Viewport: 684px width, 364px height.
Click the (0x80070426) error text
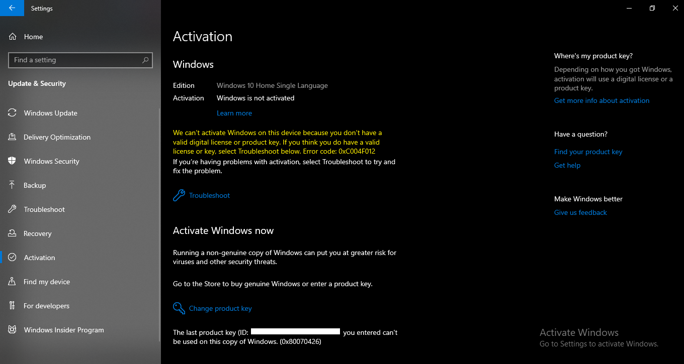(x=300, y=341)
